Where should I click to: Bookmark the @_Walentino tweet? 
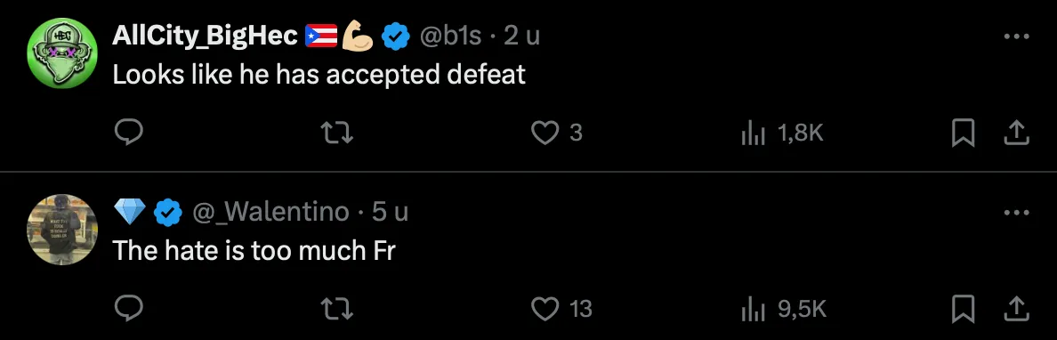coord(964,308)
